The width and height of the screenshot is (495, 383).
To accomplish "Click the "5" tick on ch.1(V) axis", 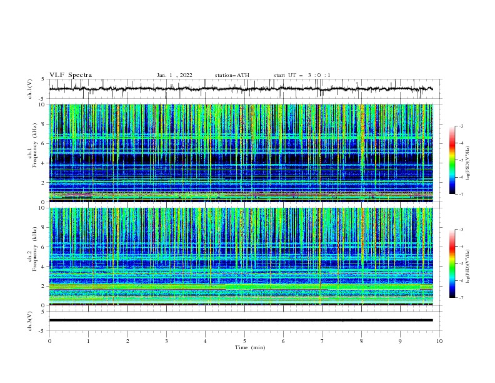I will pyautogui.click(x=43, y=79).
